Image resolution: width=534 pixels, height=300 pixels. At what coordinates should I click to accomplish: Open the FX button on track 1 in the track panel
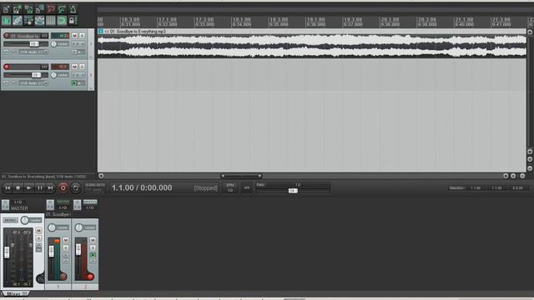pos(76,44)
